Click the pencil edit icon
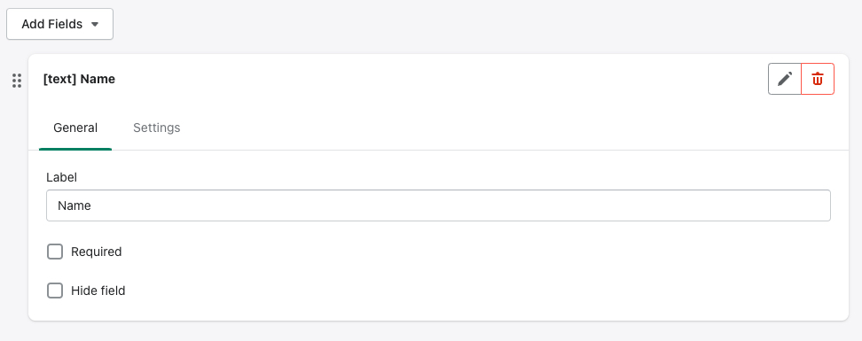 [785, 79]
